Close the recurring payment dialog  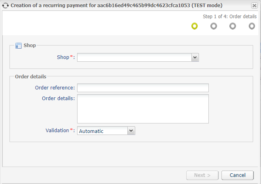pyautogui.click(x=254, y=6)
